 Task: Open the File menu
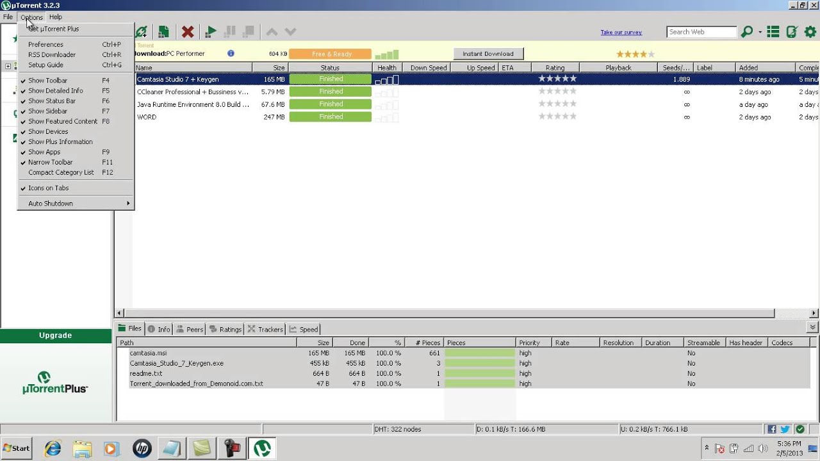(x=8, y=17)
